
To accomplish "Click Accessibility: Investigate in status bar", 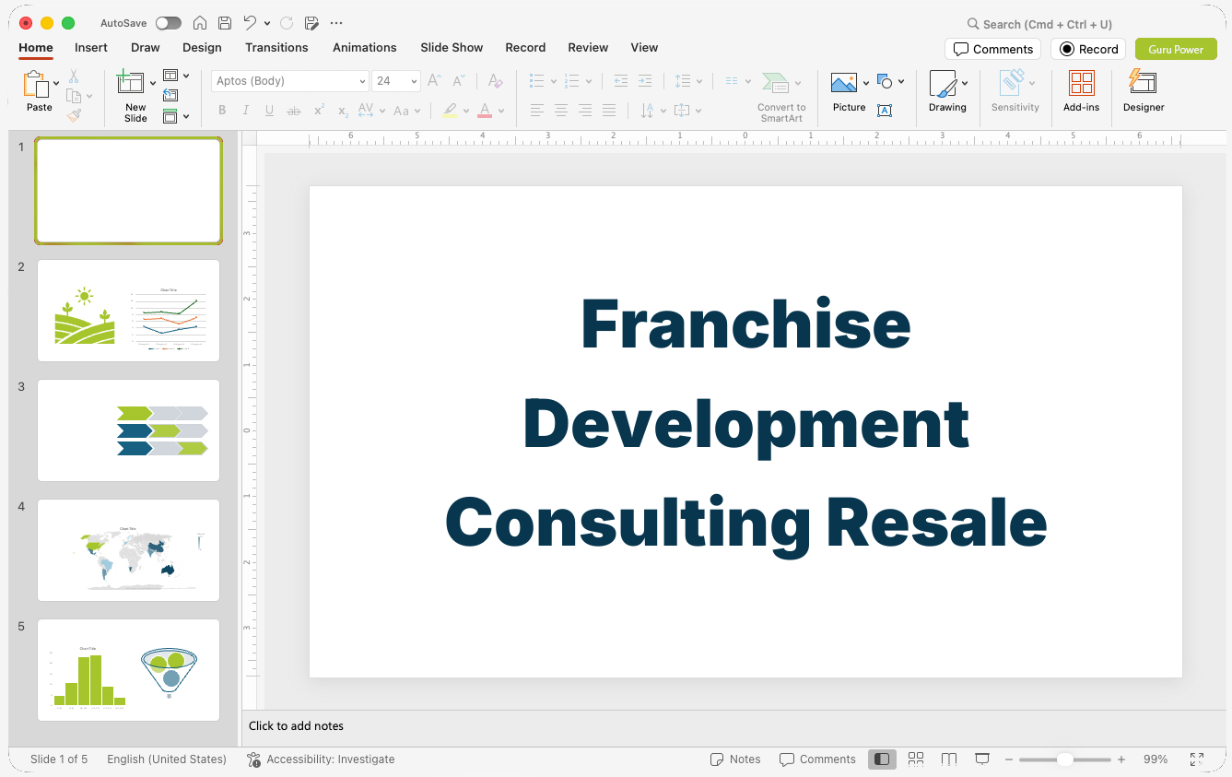I will pyautogui.click(x=321, y=759).
